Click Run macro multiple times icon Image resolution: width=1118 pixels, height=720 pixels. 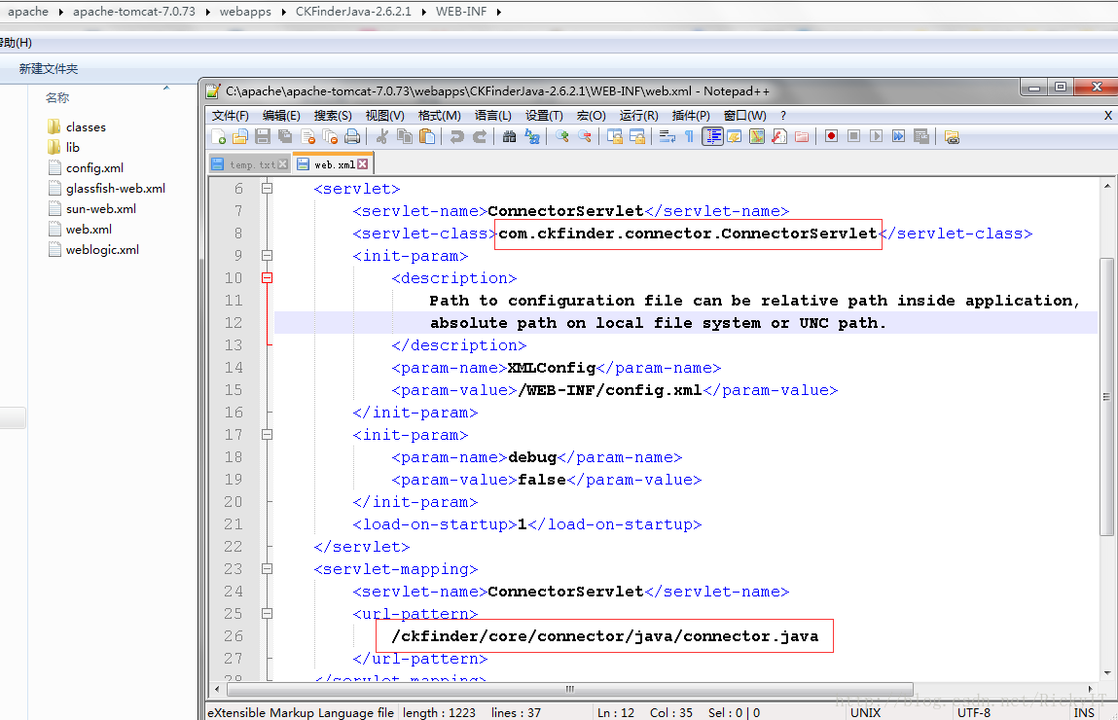click(898, 137)
